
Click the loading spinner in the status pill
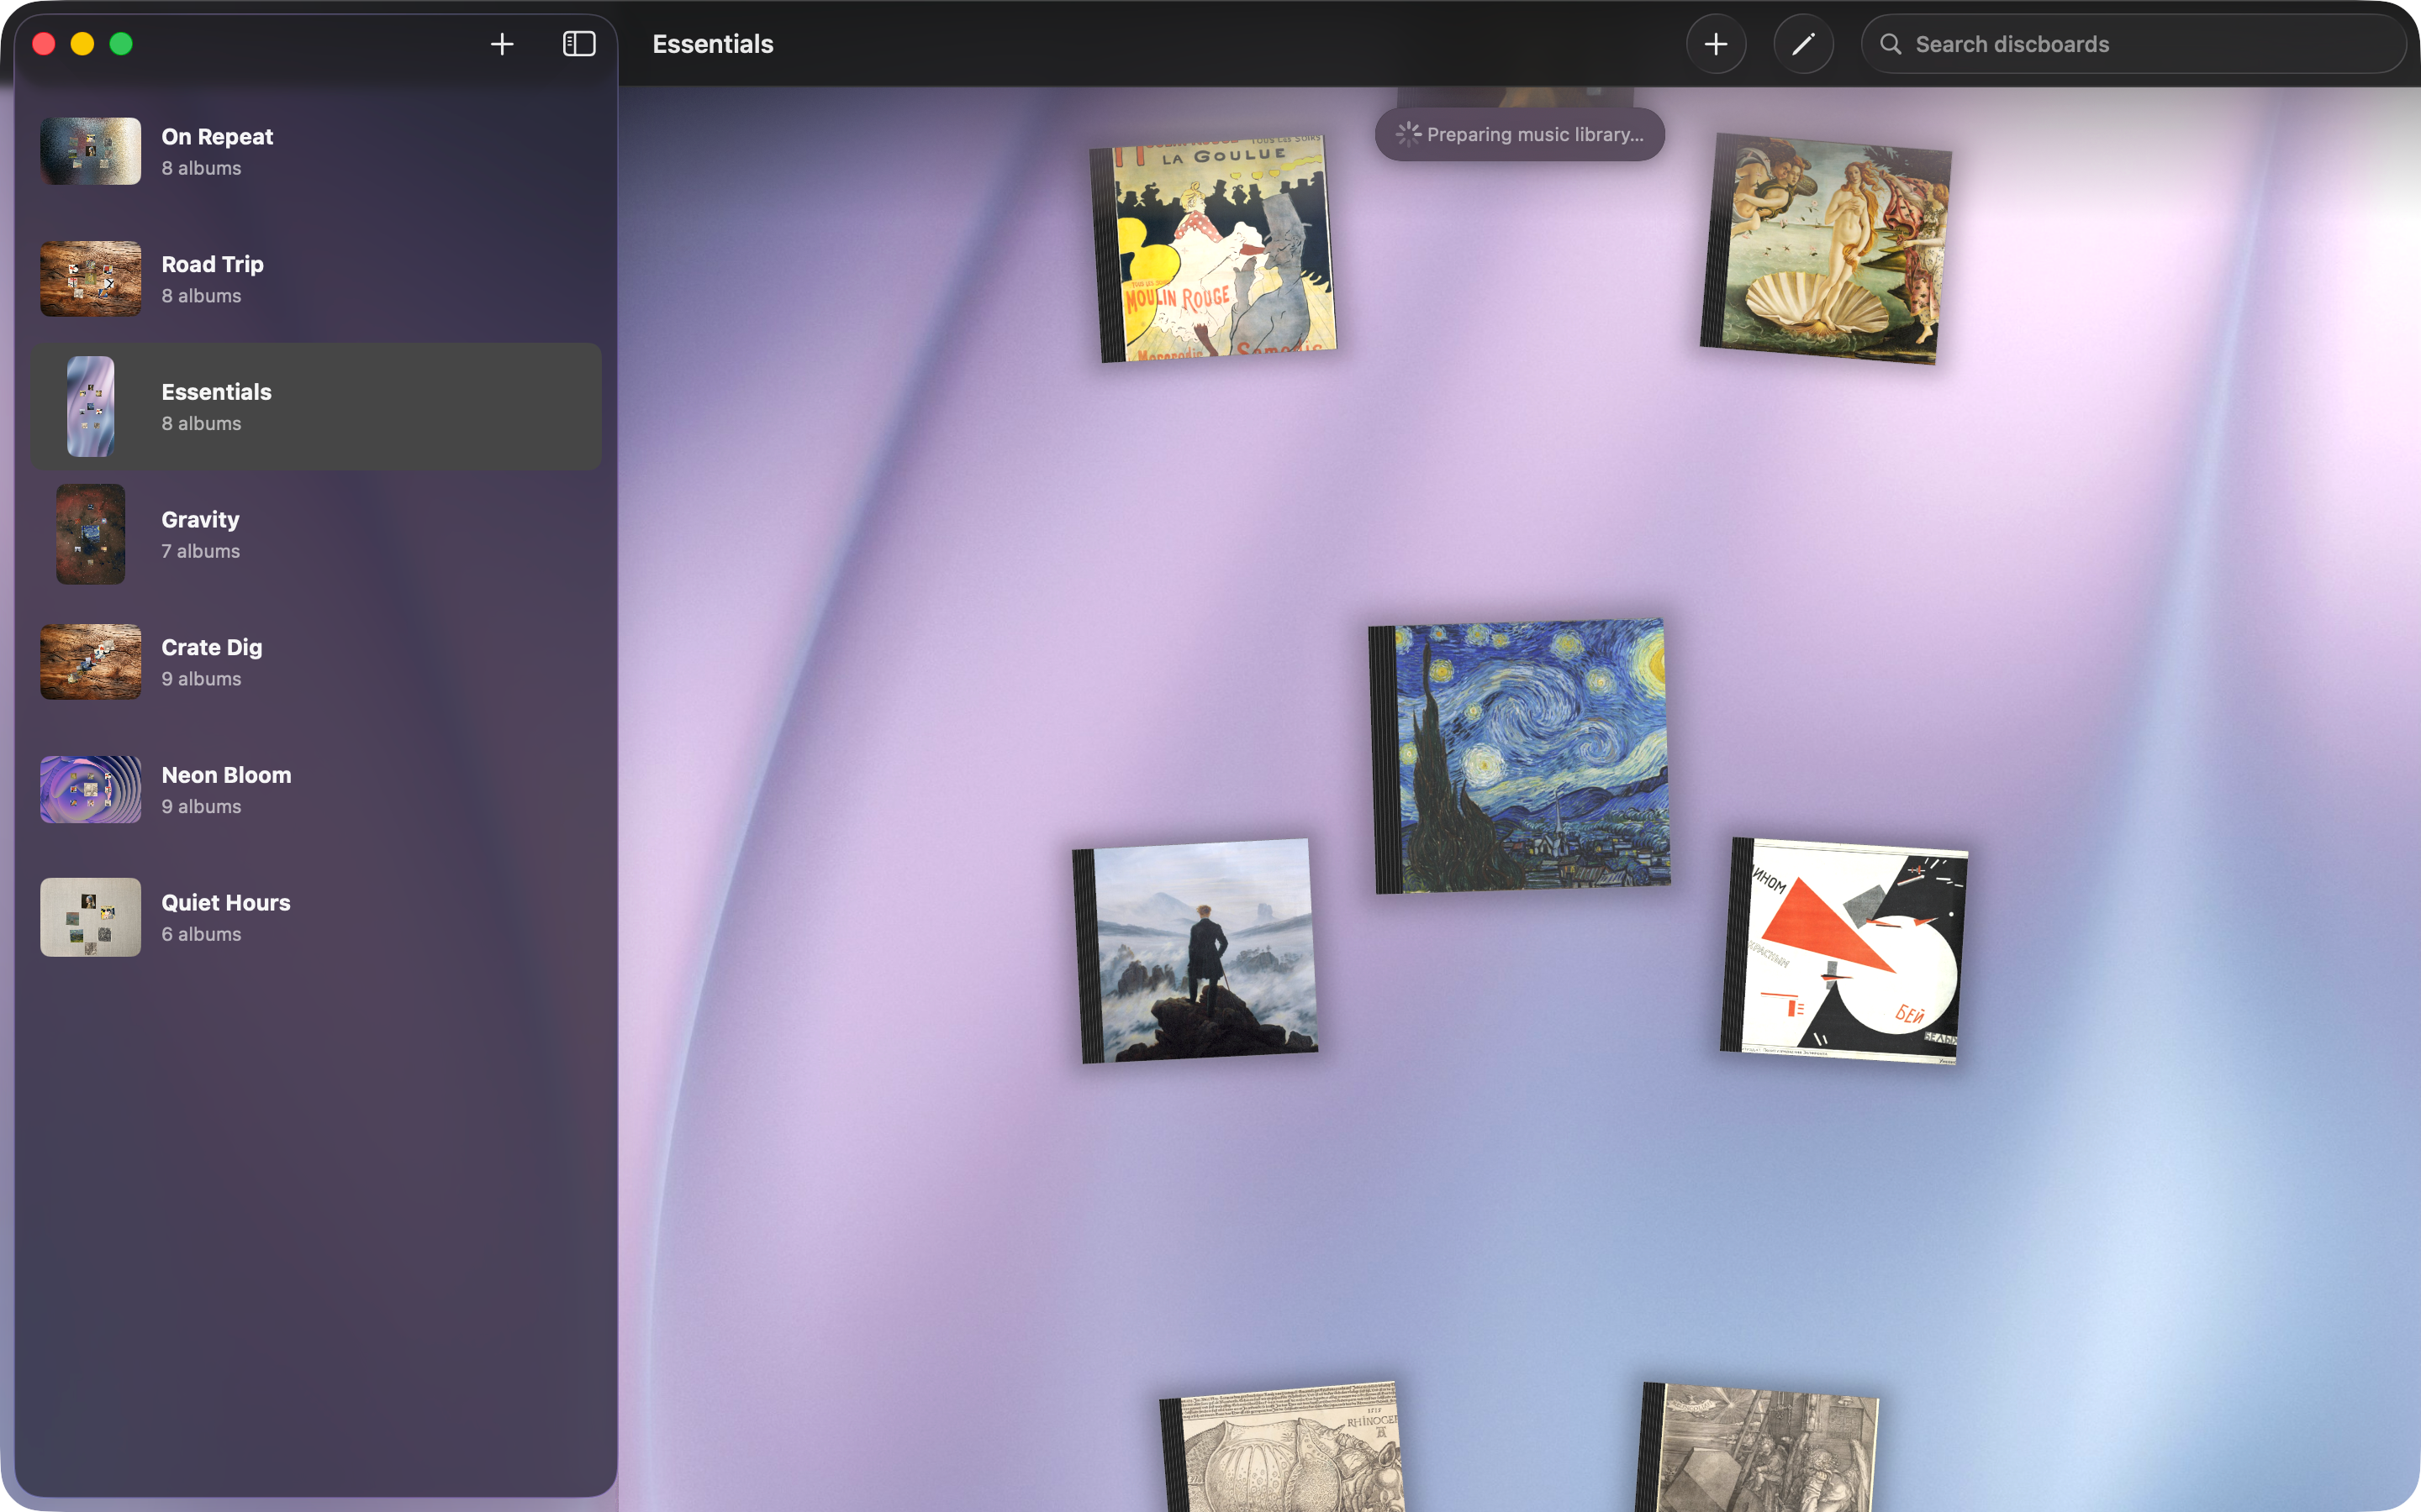pos(1409,134)
